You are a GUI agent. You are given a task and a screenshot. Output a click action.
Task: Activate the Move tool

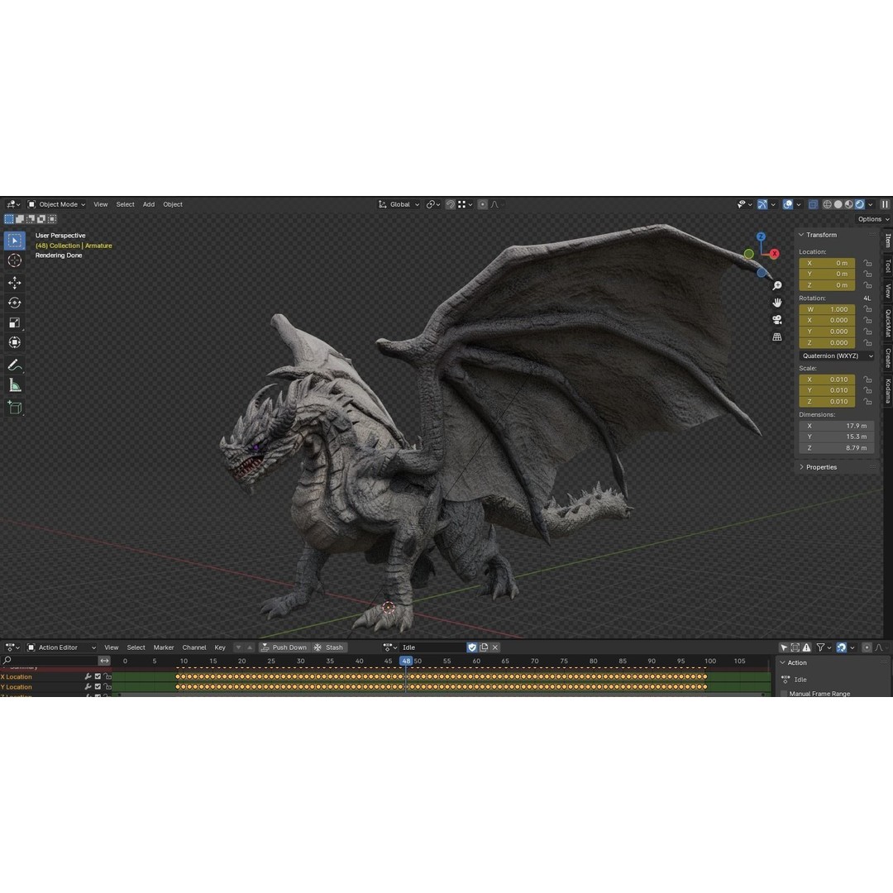coord(15,283)
